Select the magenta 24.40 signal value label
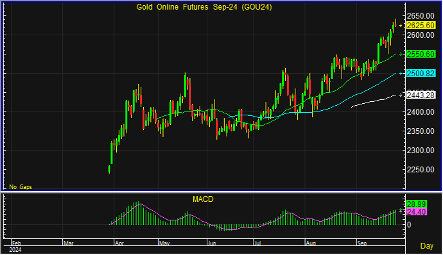443x255 pixels. pyautogui.click(x=417, y=212)
